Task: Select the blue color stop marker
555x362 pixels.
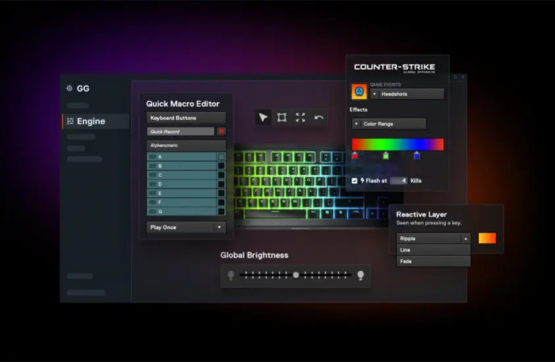Action: point(417,155)
